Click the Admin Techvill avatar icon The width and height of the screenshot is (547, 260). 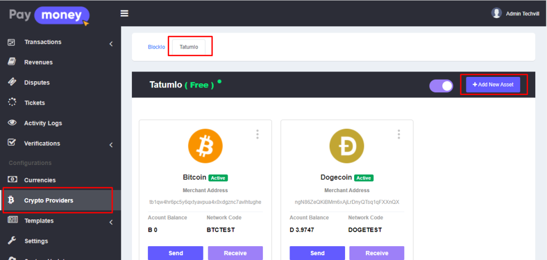point(496,13)
